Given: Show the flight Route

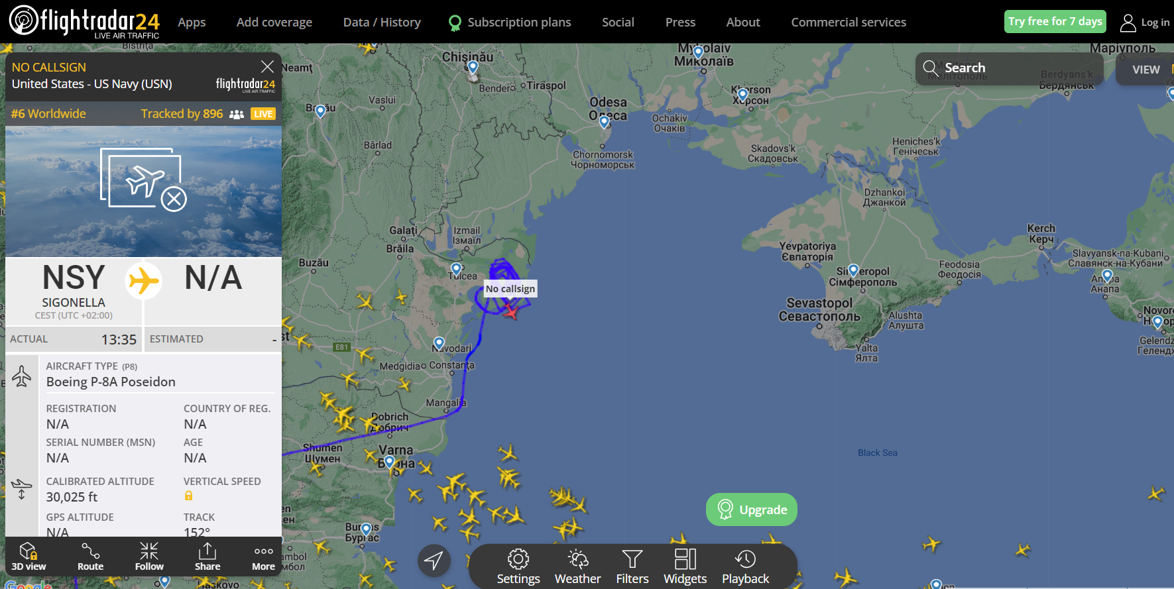Looking at the screenshot, I should coord(90,556).
